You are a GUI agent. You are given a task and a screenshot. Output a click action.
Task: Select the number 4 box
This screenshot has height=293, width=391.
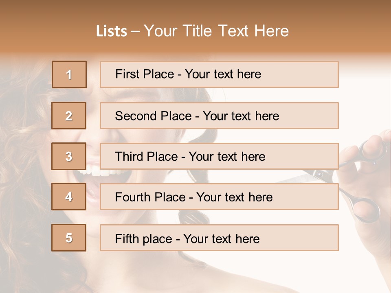click(x=69, y=197)
